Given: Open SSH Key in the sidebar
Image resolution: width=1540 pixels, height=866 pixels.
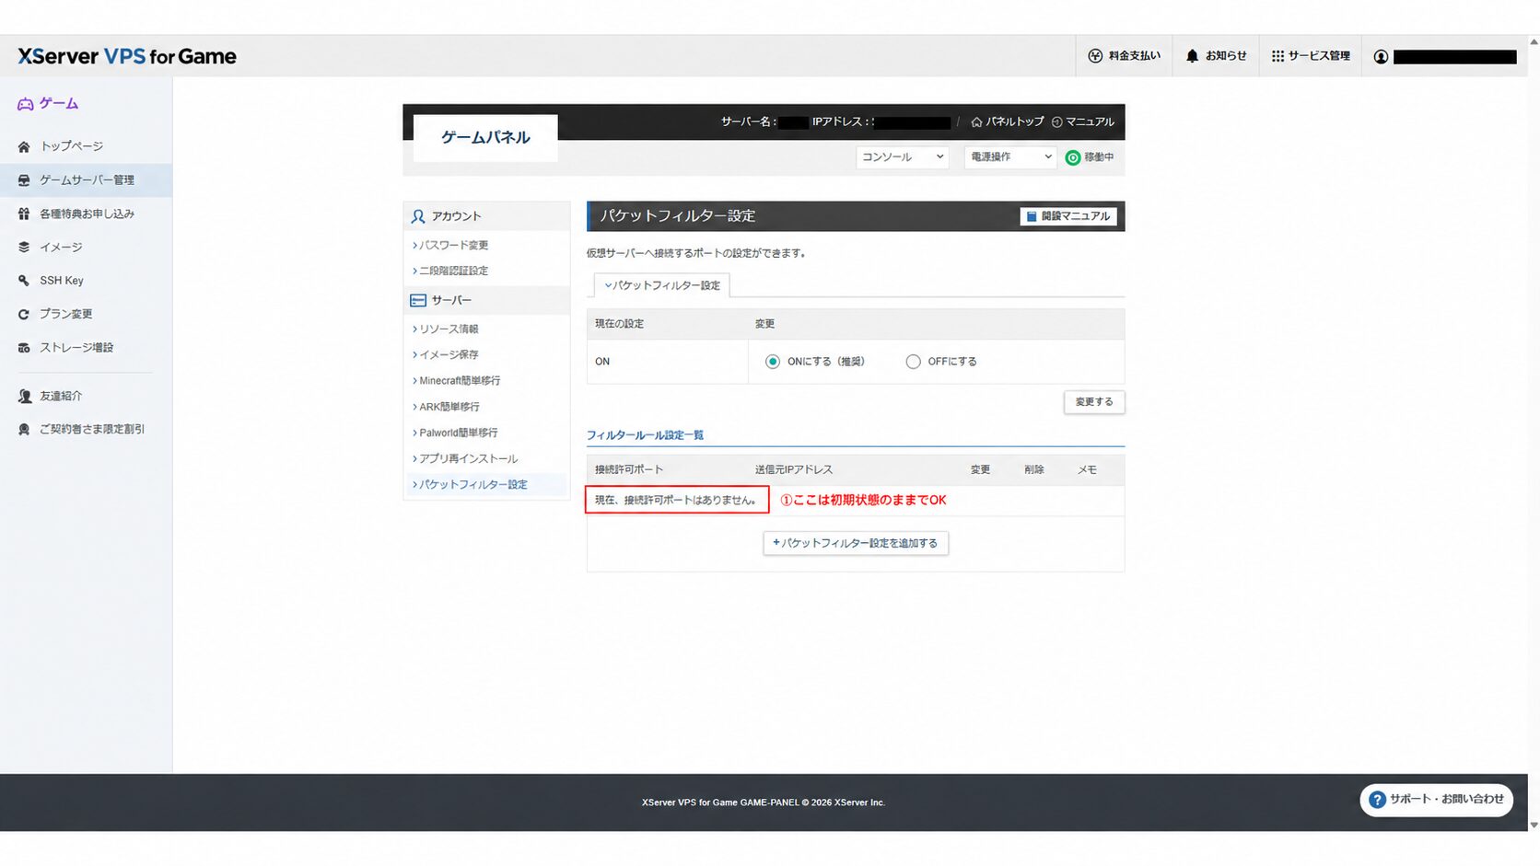Looking at the screenshot, I should (86, 281).
